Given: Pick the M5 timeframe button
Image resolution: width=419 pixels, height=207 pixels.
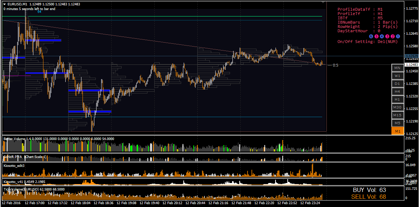Looking at the screenshot, I should 397,123.
